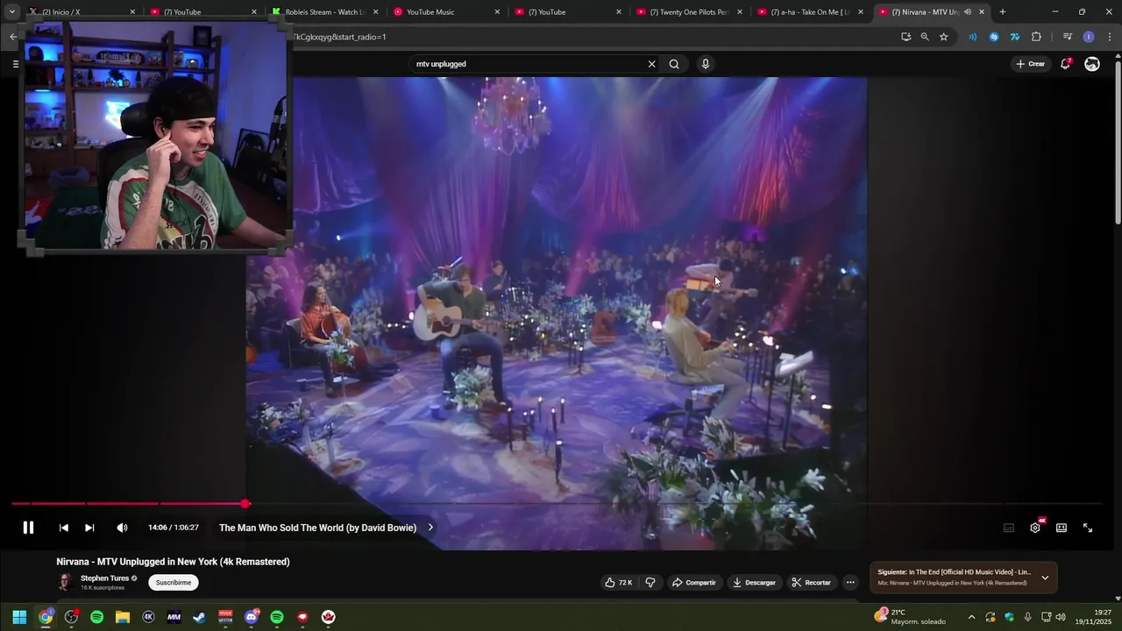
Task: Open a new browser tab
Action: [1003, 12]
